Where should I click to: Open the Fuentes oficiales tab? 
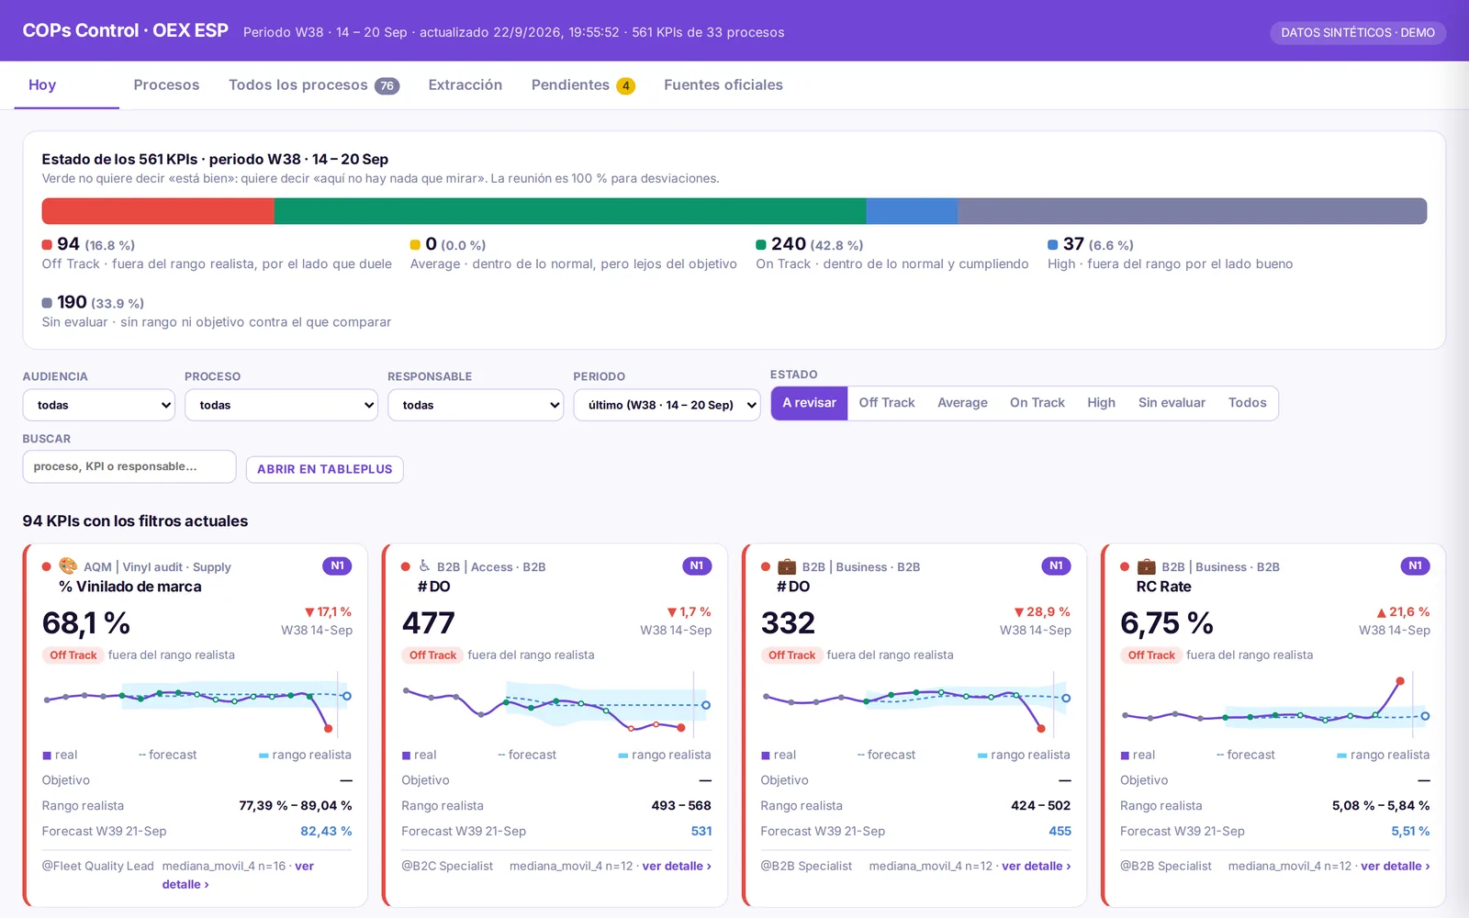[723, 85]
